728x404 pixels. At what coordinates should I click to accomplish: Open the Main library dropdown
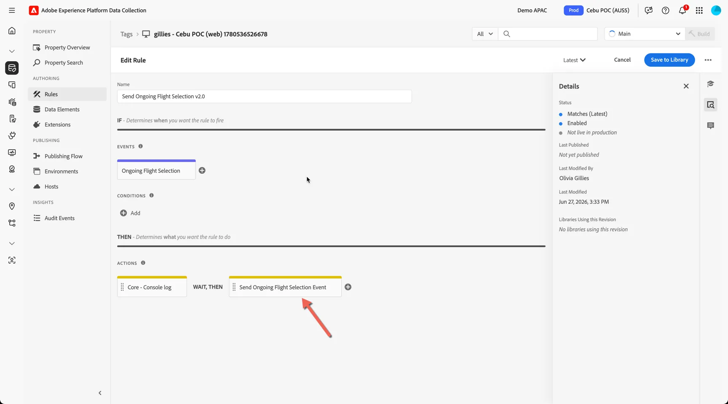645,34
